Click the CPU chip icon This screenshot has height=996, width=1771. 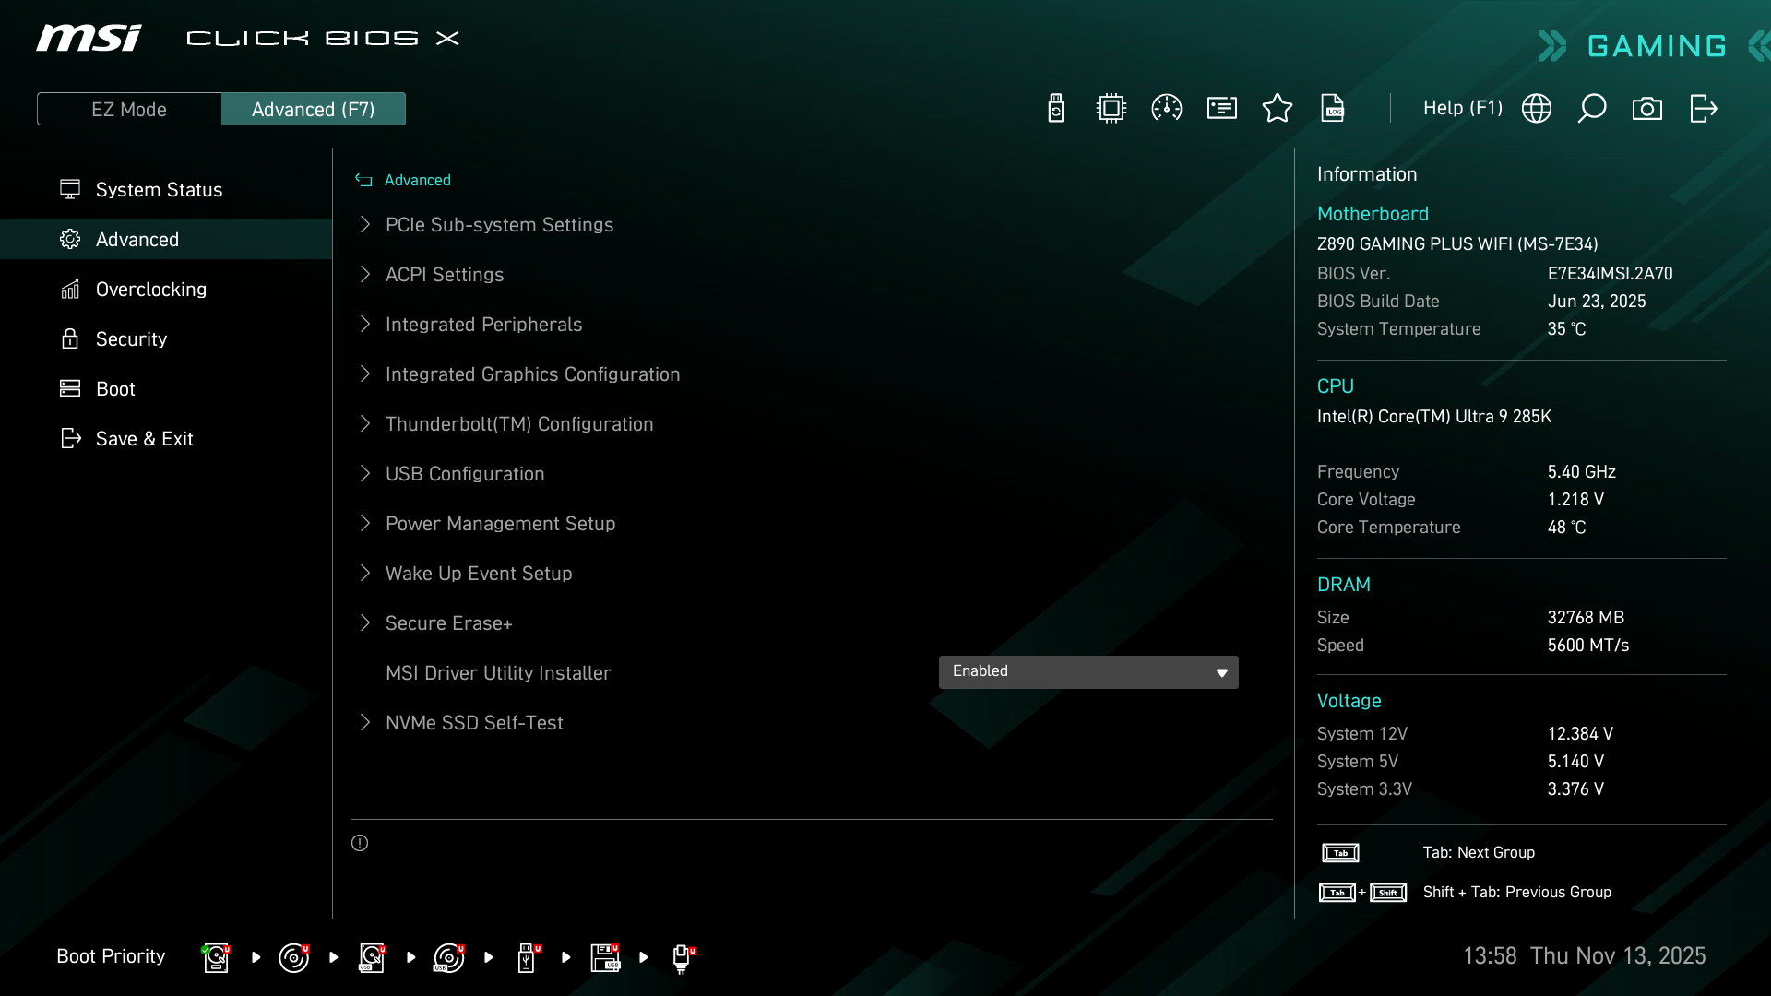(1111, 109)
